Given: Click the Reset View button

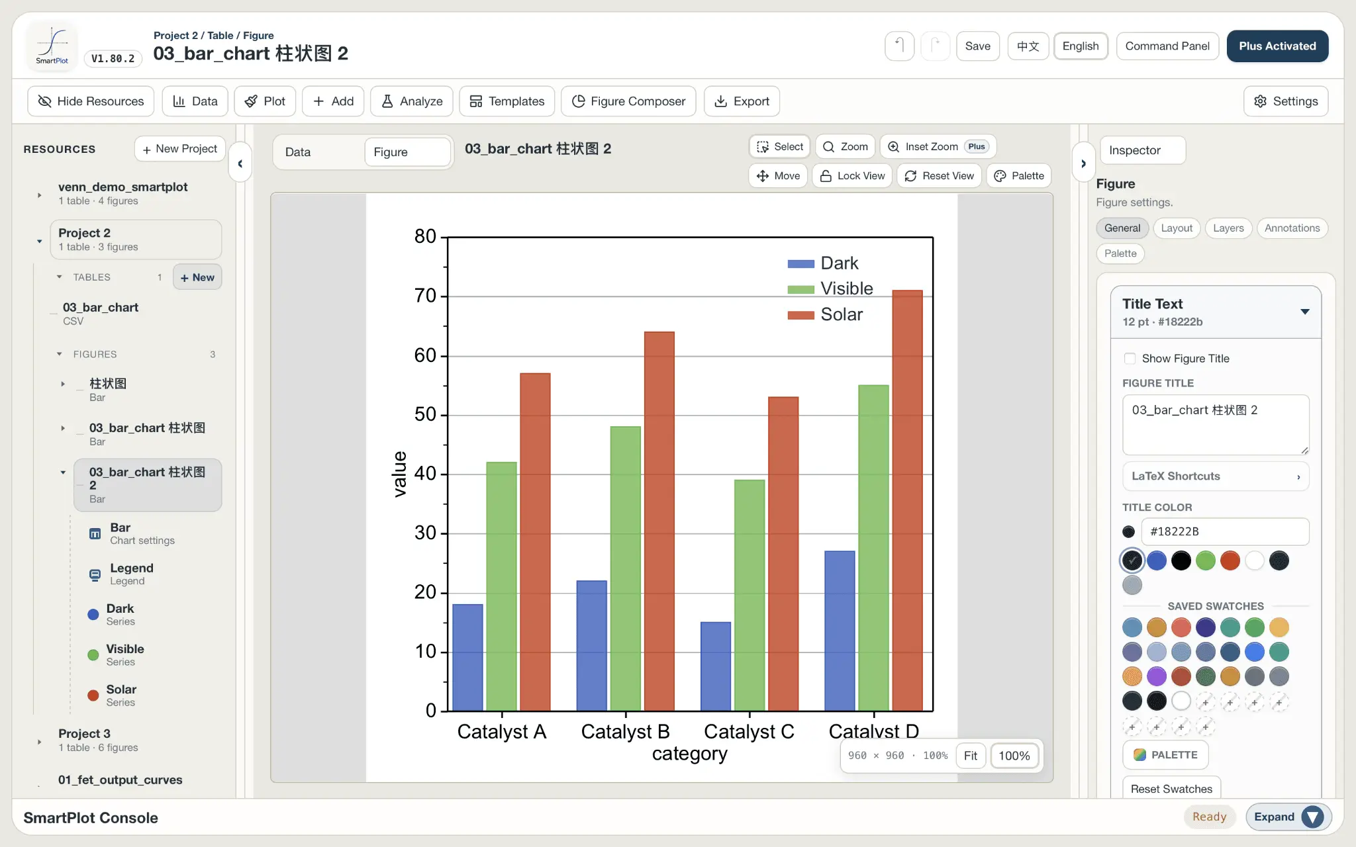Looking at the screenshot, I should coord(939,175).
